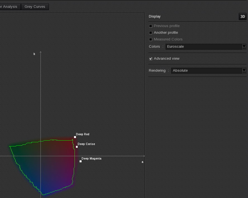248x198 pixels.
Task: Switch to the Grey Curves tab
Action: 35,7
